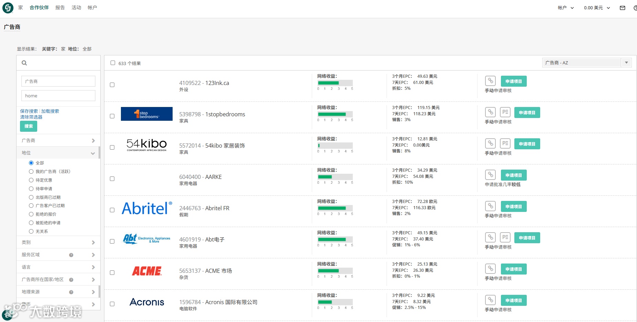The image size is (637, 322).
Task: Click link icon for ACME 市场
Action: 491,269
